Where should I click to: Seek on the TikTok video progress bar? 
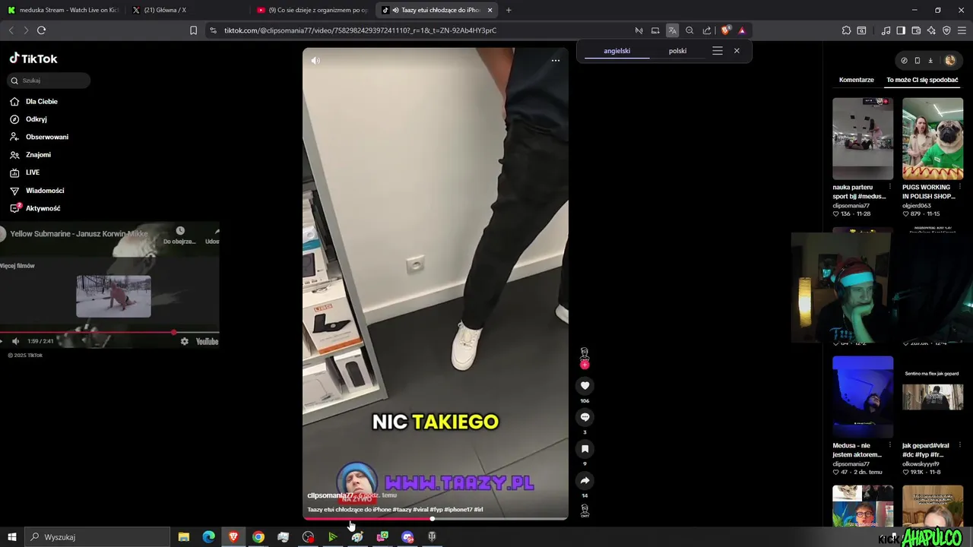point(435,519)
